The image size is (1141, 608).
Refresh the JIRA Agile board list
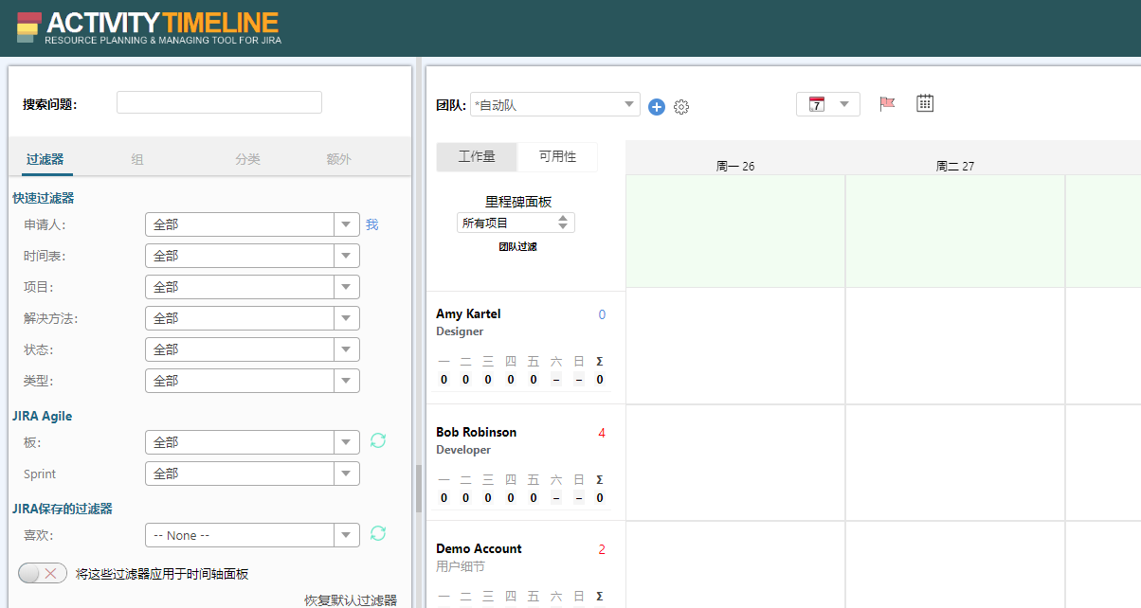click(x=378, y=441)
